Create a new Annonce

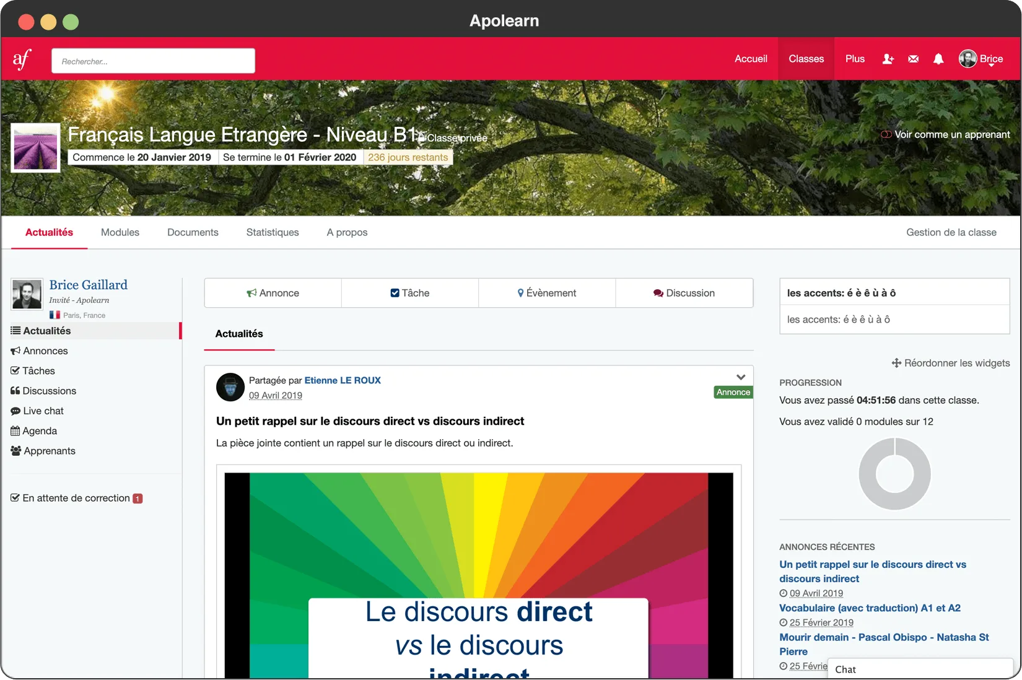[x=273, y=293]
